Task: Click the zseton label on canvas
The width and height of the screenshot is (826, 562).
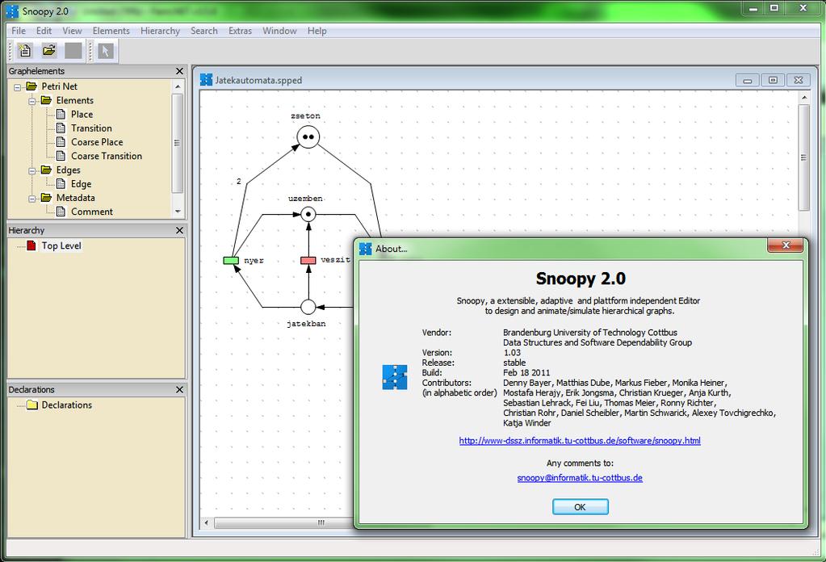Action: [305, 116]
